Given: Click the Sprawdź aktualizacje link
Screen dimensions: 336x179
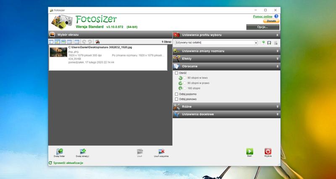Looking at the screenshot, I should 68,162.
